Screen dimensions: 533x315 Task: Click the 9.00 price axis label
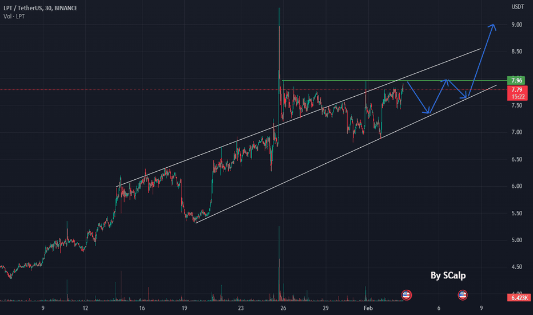pos(516,25)
